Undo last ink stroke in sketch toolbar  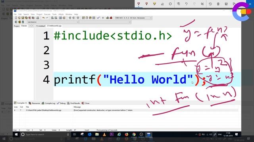click(x=186, y=4)
